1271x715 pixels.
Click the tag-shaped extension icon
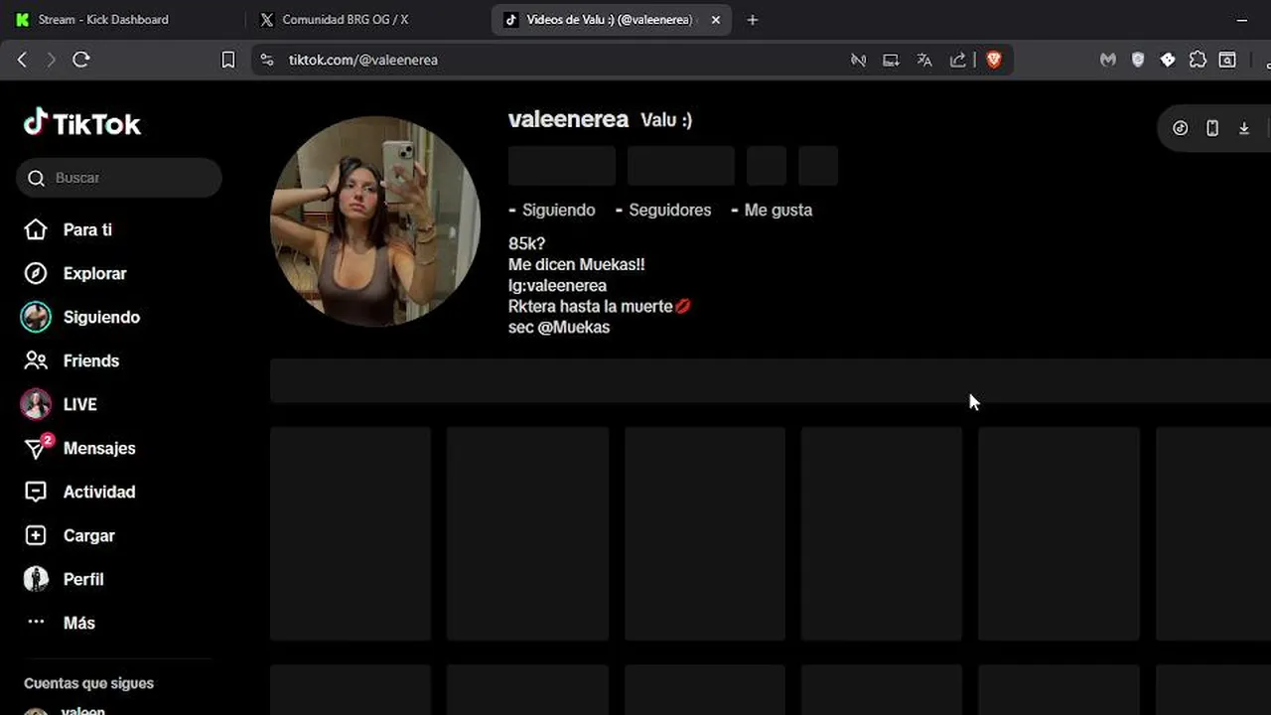pyautogui.click(x=1168, y=60)
